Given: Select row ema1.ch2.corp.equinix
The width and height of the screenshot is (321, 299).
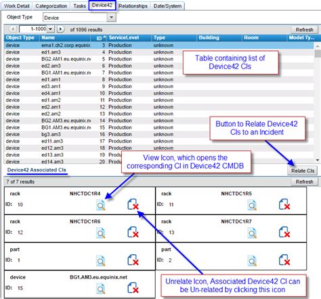Looking at the screenshot, I should [x=158, y=45].
